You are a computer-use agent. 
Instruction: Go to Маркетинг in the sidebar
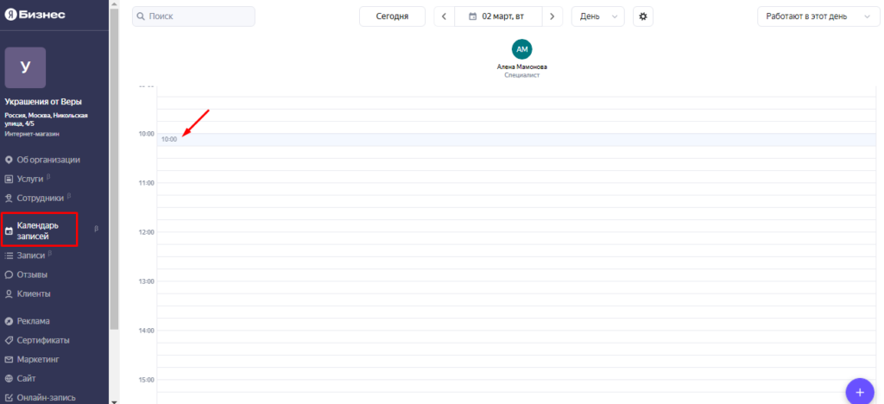tap(38, 359)
